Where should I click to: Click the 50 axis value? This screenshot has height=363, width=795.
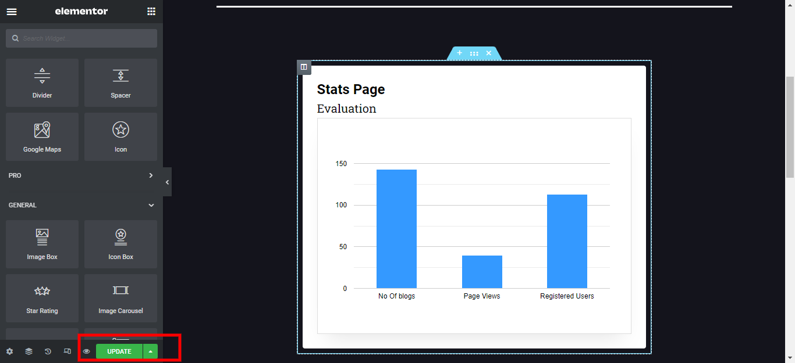(x=343, y=247)
